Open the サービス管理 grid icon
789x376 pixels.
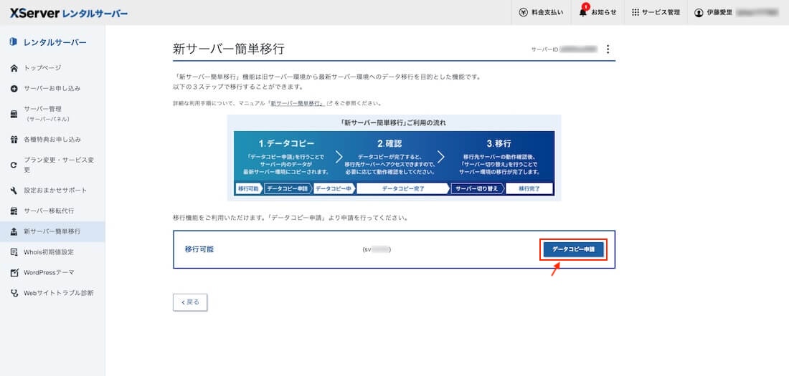pyautogui.click(x=636, y=13)
